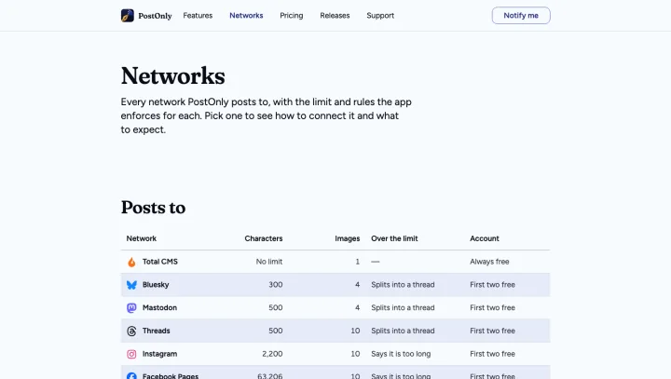
Task: Click the Networks page heading
Action: pyautogui.click(x=173, y=76)
